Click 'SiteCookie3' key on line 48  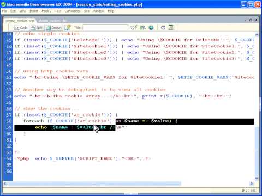tap(91, 59)
